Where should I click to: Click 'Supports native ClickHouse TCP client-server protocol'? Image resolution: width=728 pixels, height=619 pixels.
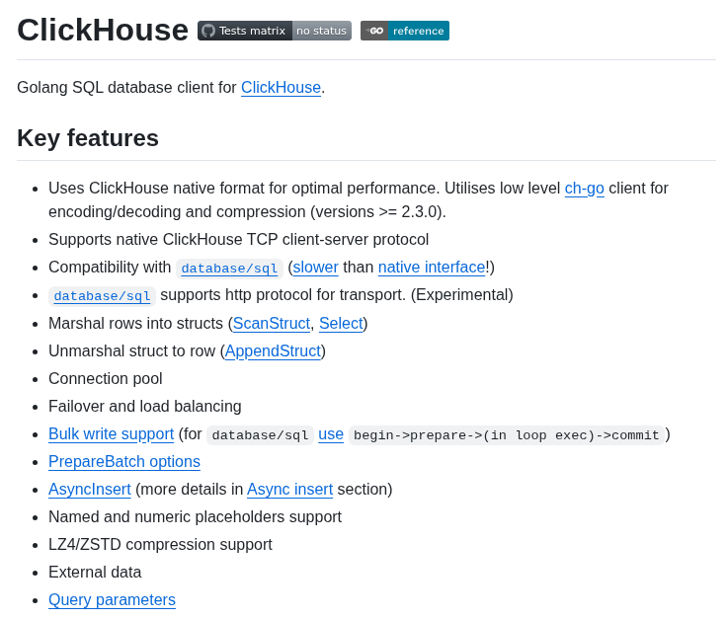pos(239,240)
